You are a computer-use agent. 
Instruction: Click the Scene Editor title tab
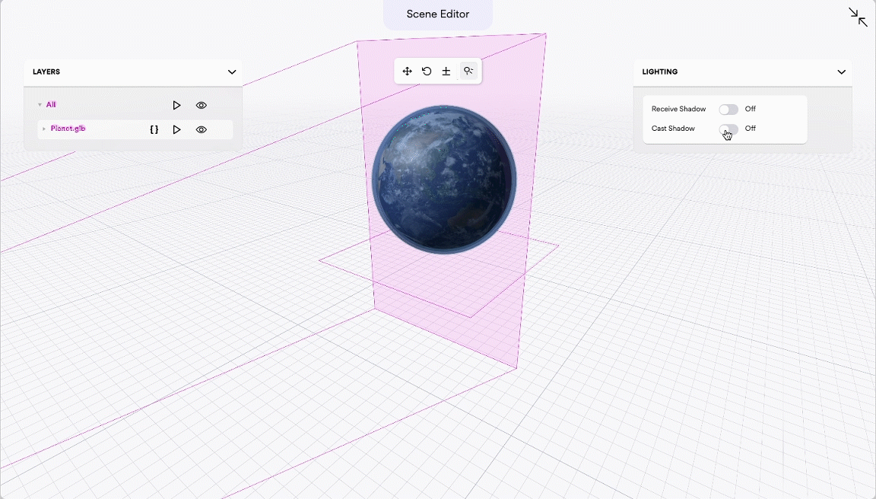coord(438,14)
